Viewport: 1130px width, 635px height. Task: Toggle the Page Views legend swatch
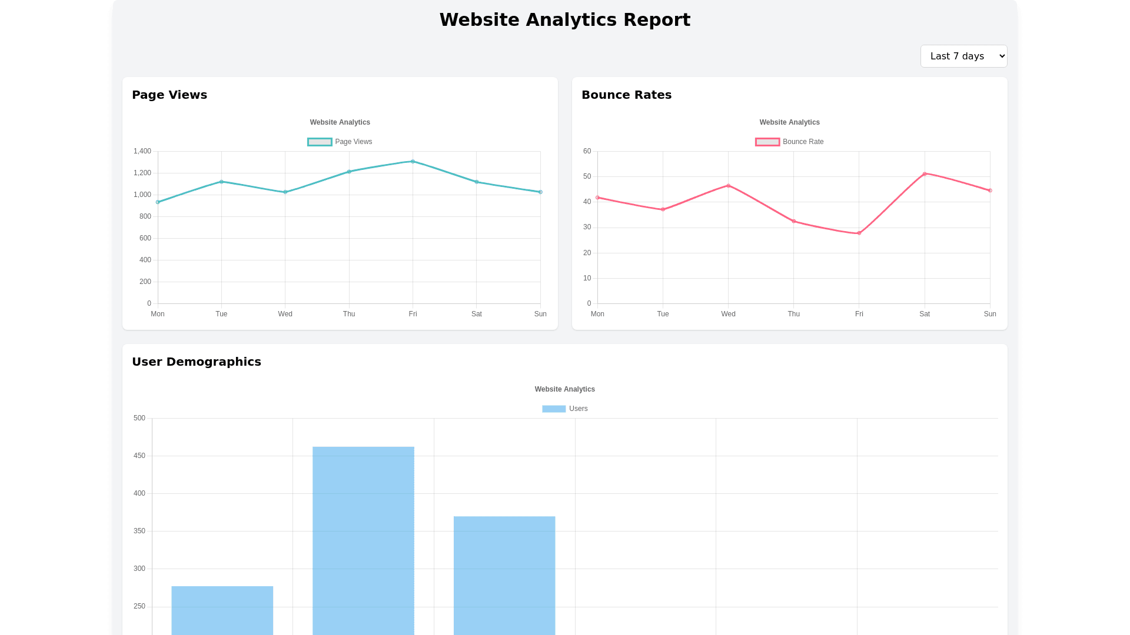pos(320,142)
